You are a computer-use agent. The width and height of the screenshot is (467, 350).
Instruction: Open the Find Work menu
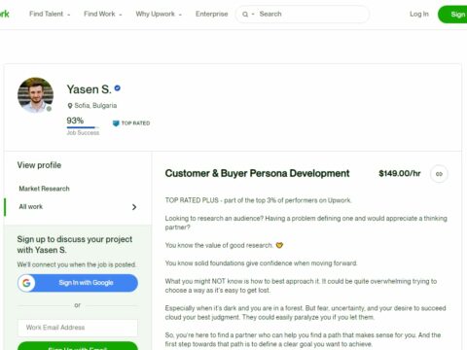point(102,14)
